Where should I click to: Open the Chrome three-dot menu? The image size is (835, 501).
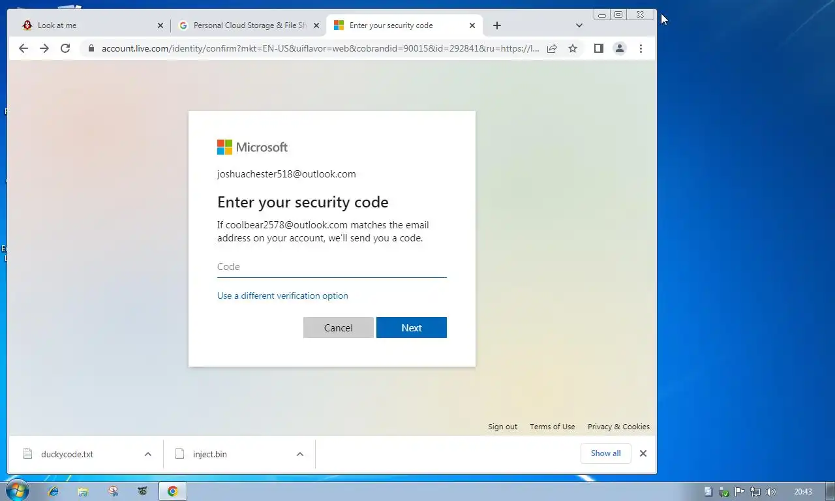(641, 48)
